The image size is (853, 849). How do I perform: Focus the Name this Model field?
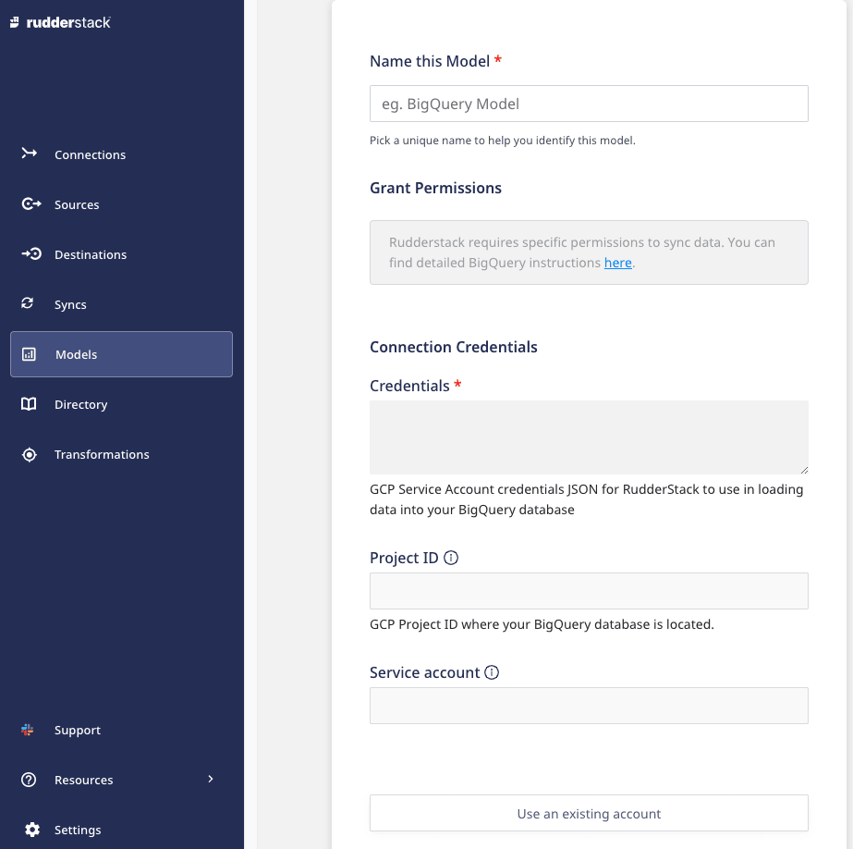[589, 104]
